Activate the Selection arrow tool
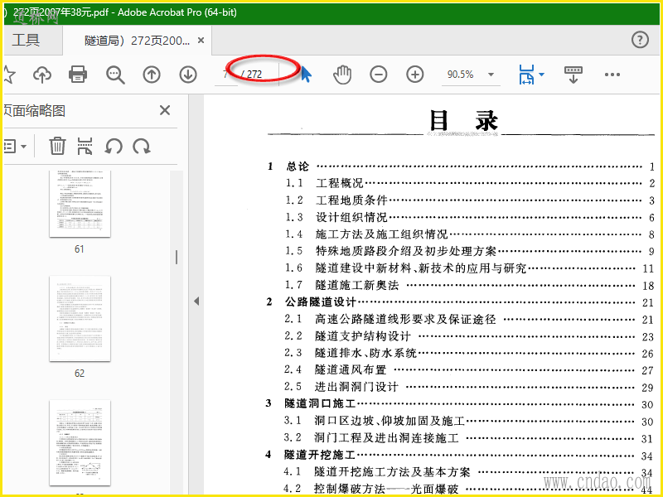 coord(306,75)
